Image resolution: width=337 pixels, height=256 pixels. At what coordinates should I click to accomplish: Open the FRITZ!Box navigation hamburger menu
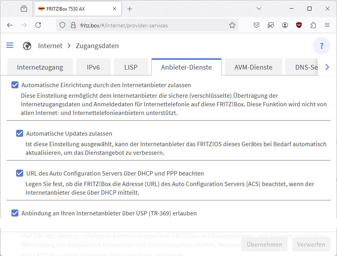pyautogui.click(x=10, y=45)
